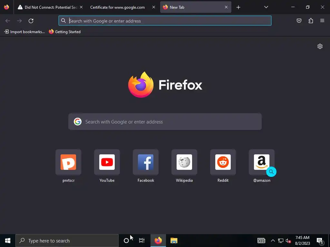Image resolution: width=330 pixels, height=247 pixels.
Task: Open the Firefox View pinned tab icon
Action: (6, 7)
